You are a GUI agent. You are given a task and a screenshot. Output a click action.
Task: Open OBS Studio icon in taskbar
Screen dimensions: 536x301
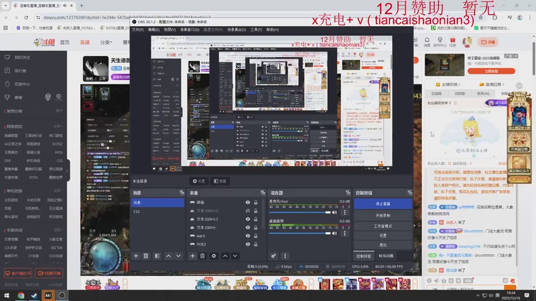[x=62, y=296]
